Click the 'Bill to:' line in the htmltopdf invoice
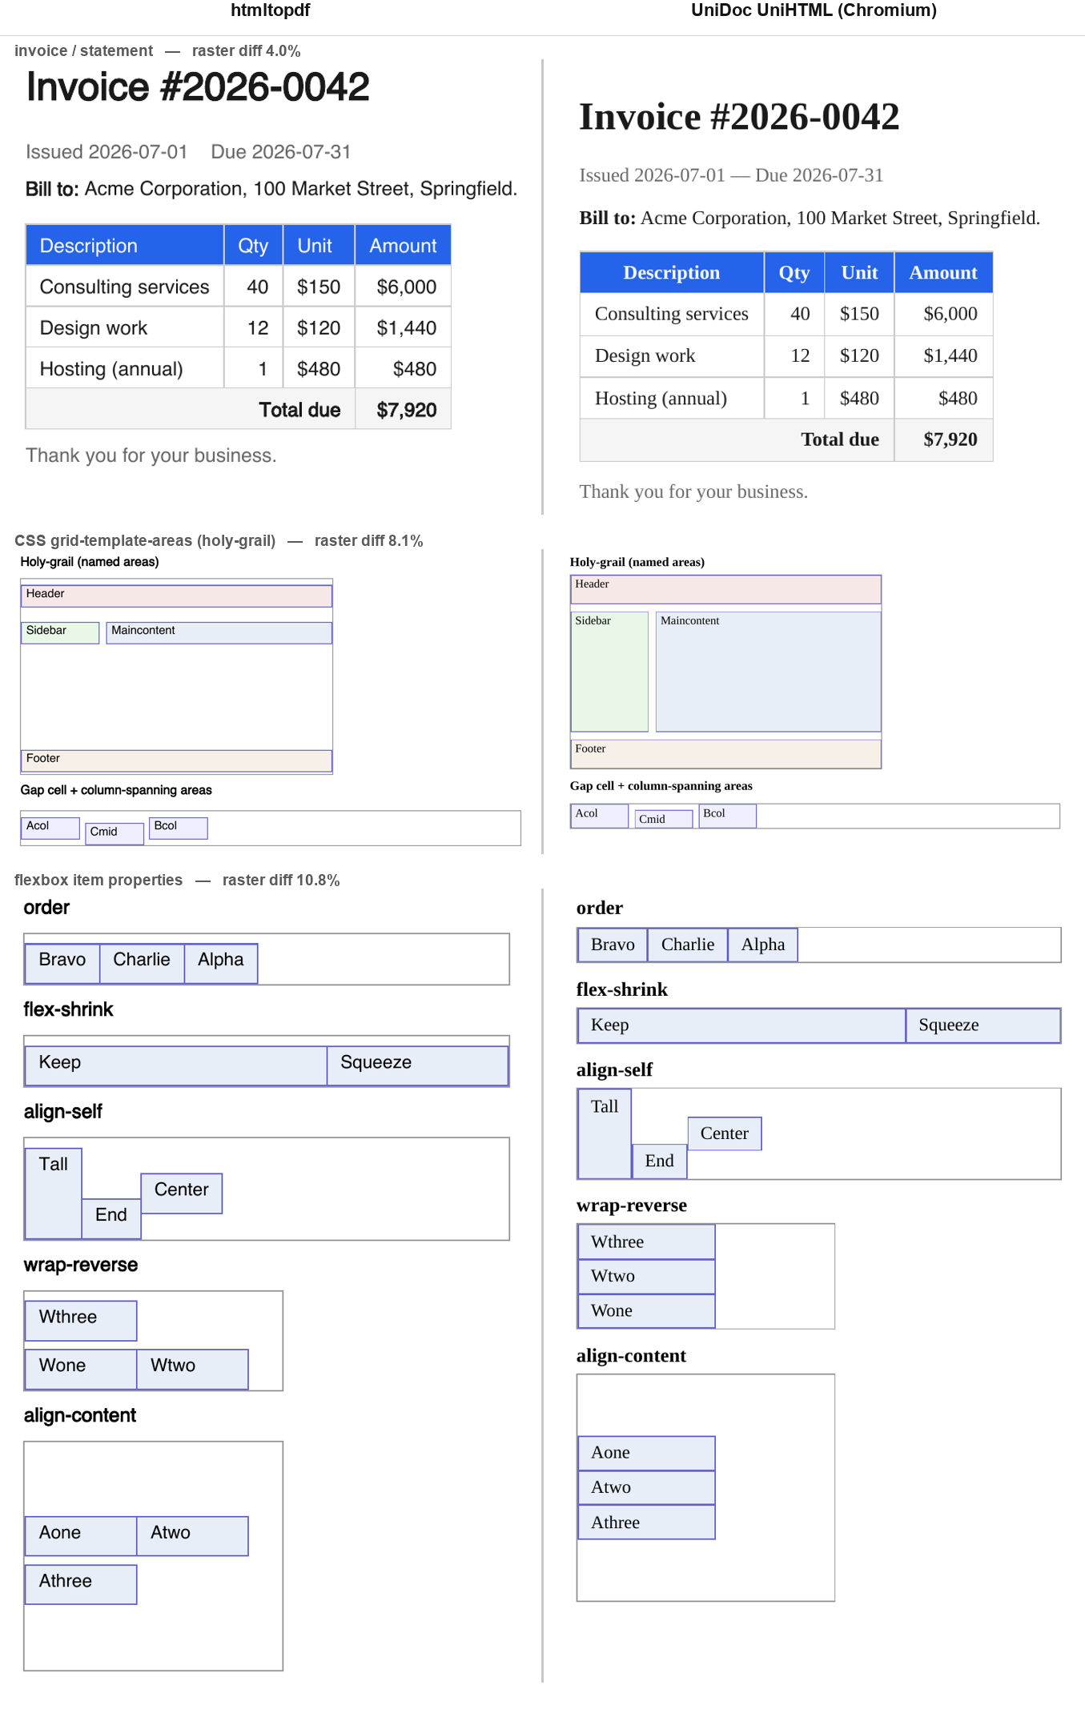This screenshot has width=1085, height=1709. (271, 189)
